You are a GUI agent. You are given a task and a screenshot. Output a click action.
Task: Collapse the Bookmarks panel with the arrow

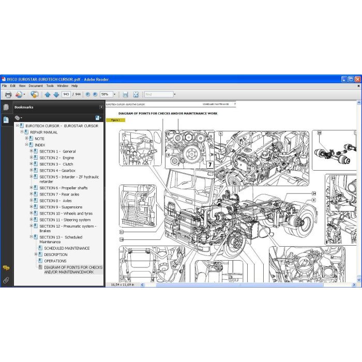coord(101,107)
